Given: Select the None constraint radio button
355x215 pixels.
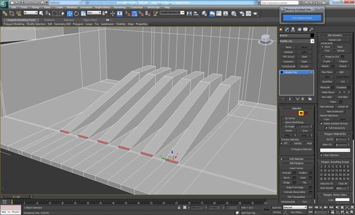Looking at the screenshot, I should click(x=322, y=47).
